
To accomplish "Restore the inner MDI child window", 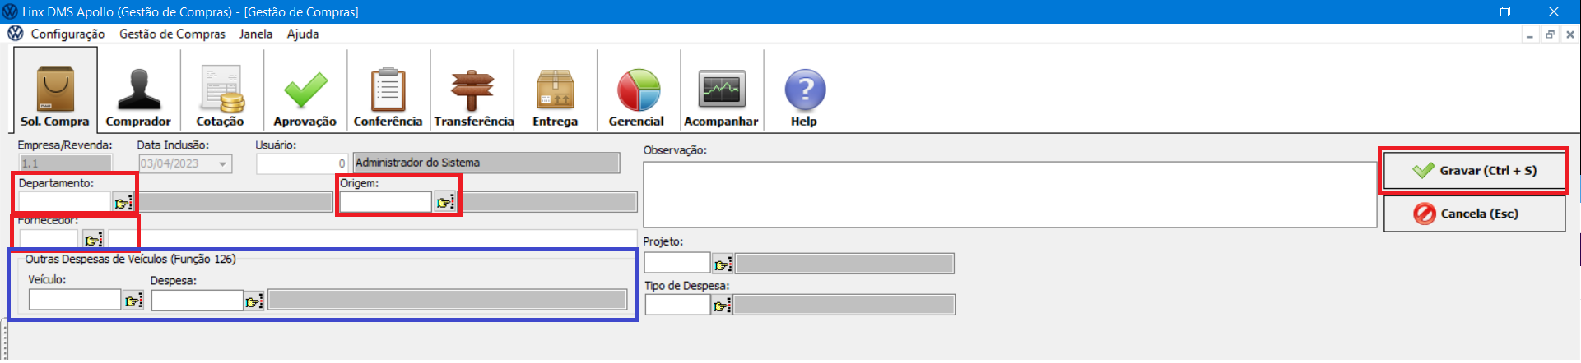I will [1550, 34].
